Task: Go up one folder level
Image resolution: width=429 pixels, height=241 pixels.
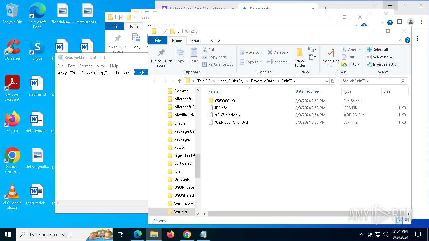Action: (180, 81)
